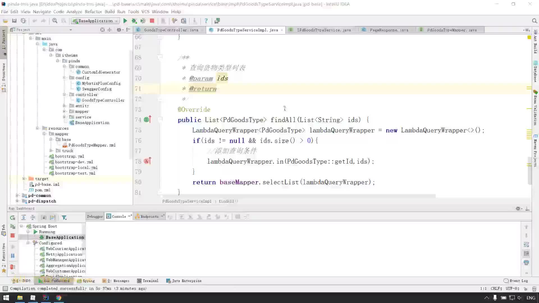
Task: Select PdGoodsTypeMapper.xml file
Action: 89,145
